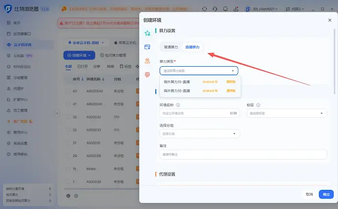Viewport: 338px width, 209px height.
Task: Select the 转移 filter tab
Action: [110, 66]
